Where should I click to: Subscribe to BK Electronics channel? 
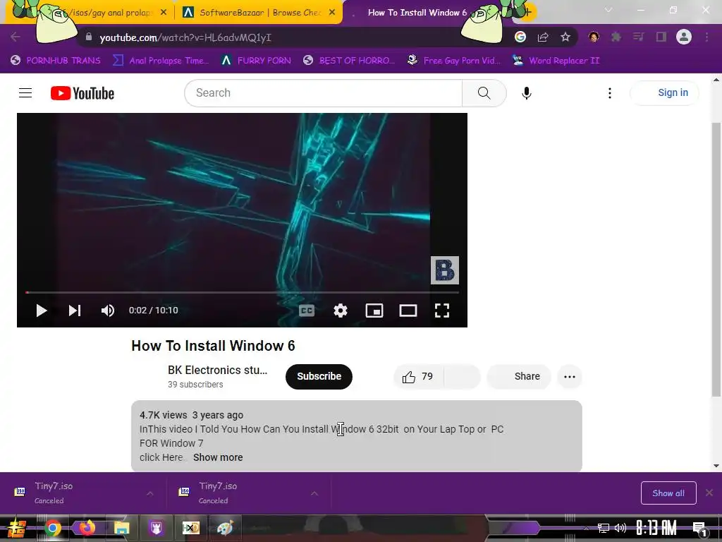tap(319, 377)
